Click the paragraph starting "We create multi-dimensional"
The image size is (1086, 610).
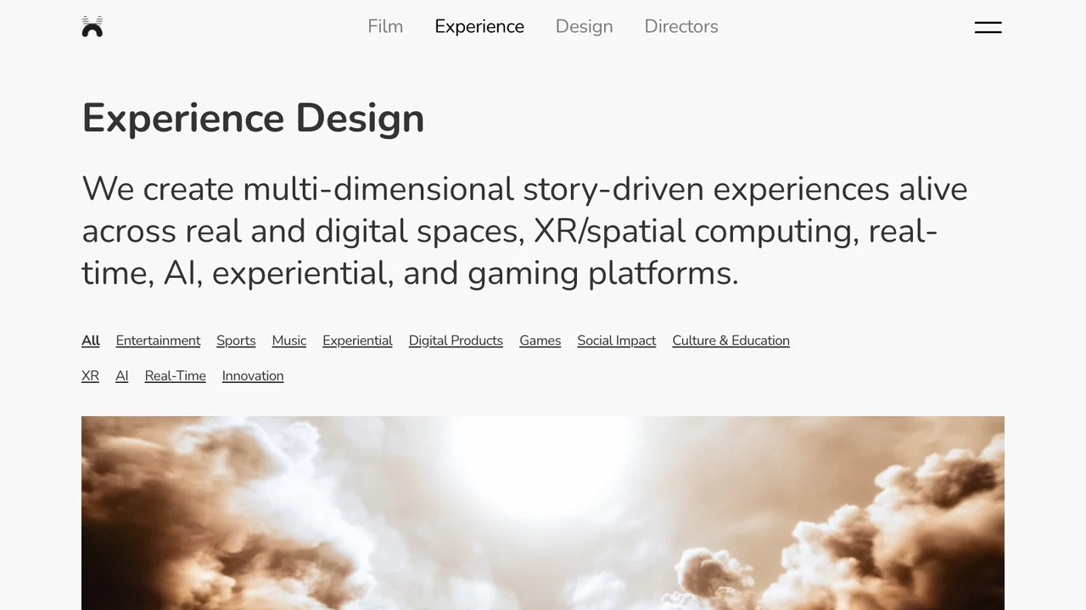tap(524, 230)
